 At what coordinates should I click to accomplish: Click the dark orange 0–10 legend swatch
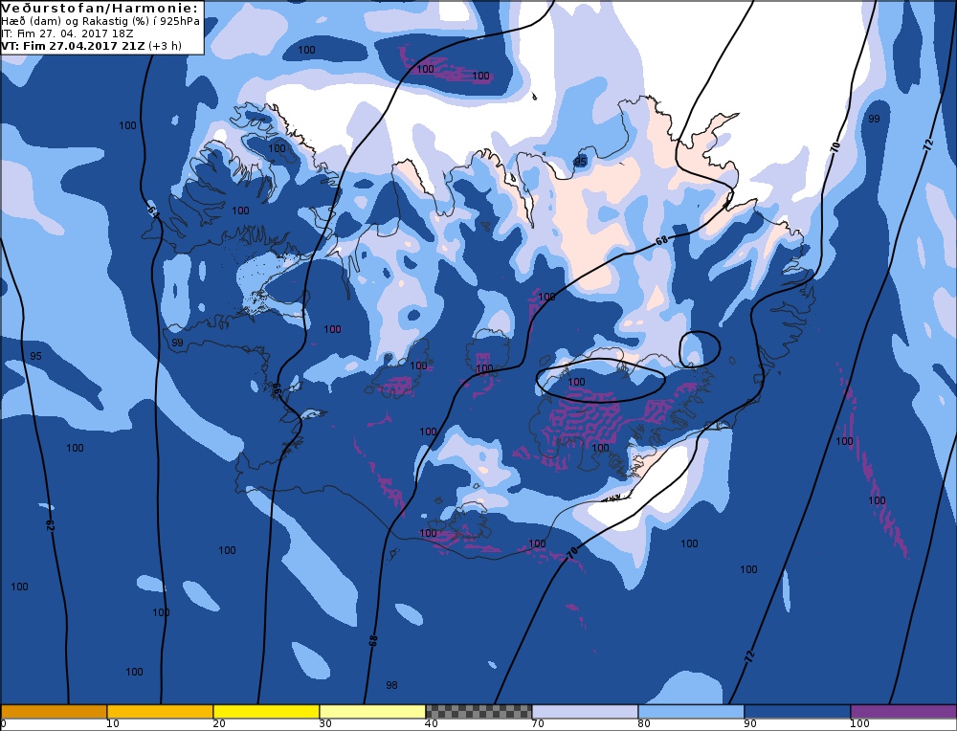(54, 712)
